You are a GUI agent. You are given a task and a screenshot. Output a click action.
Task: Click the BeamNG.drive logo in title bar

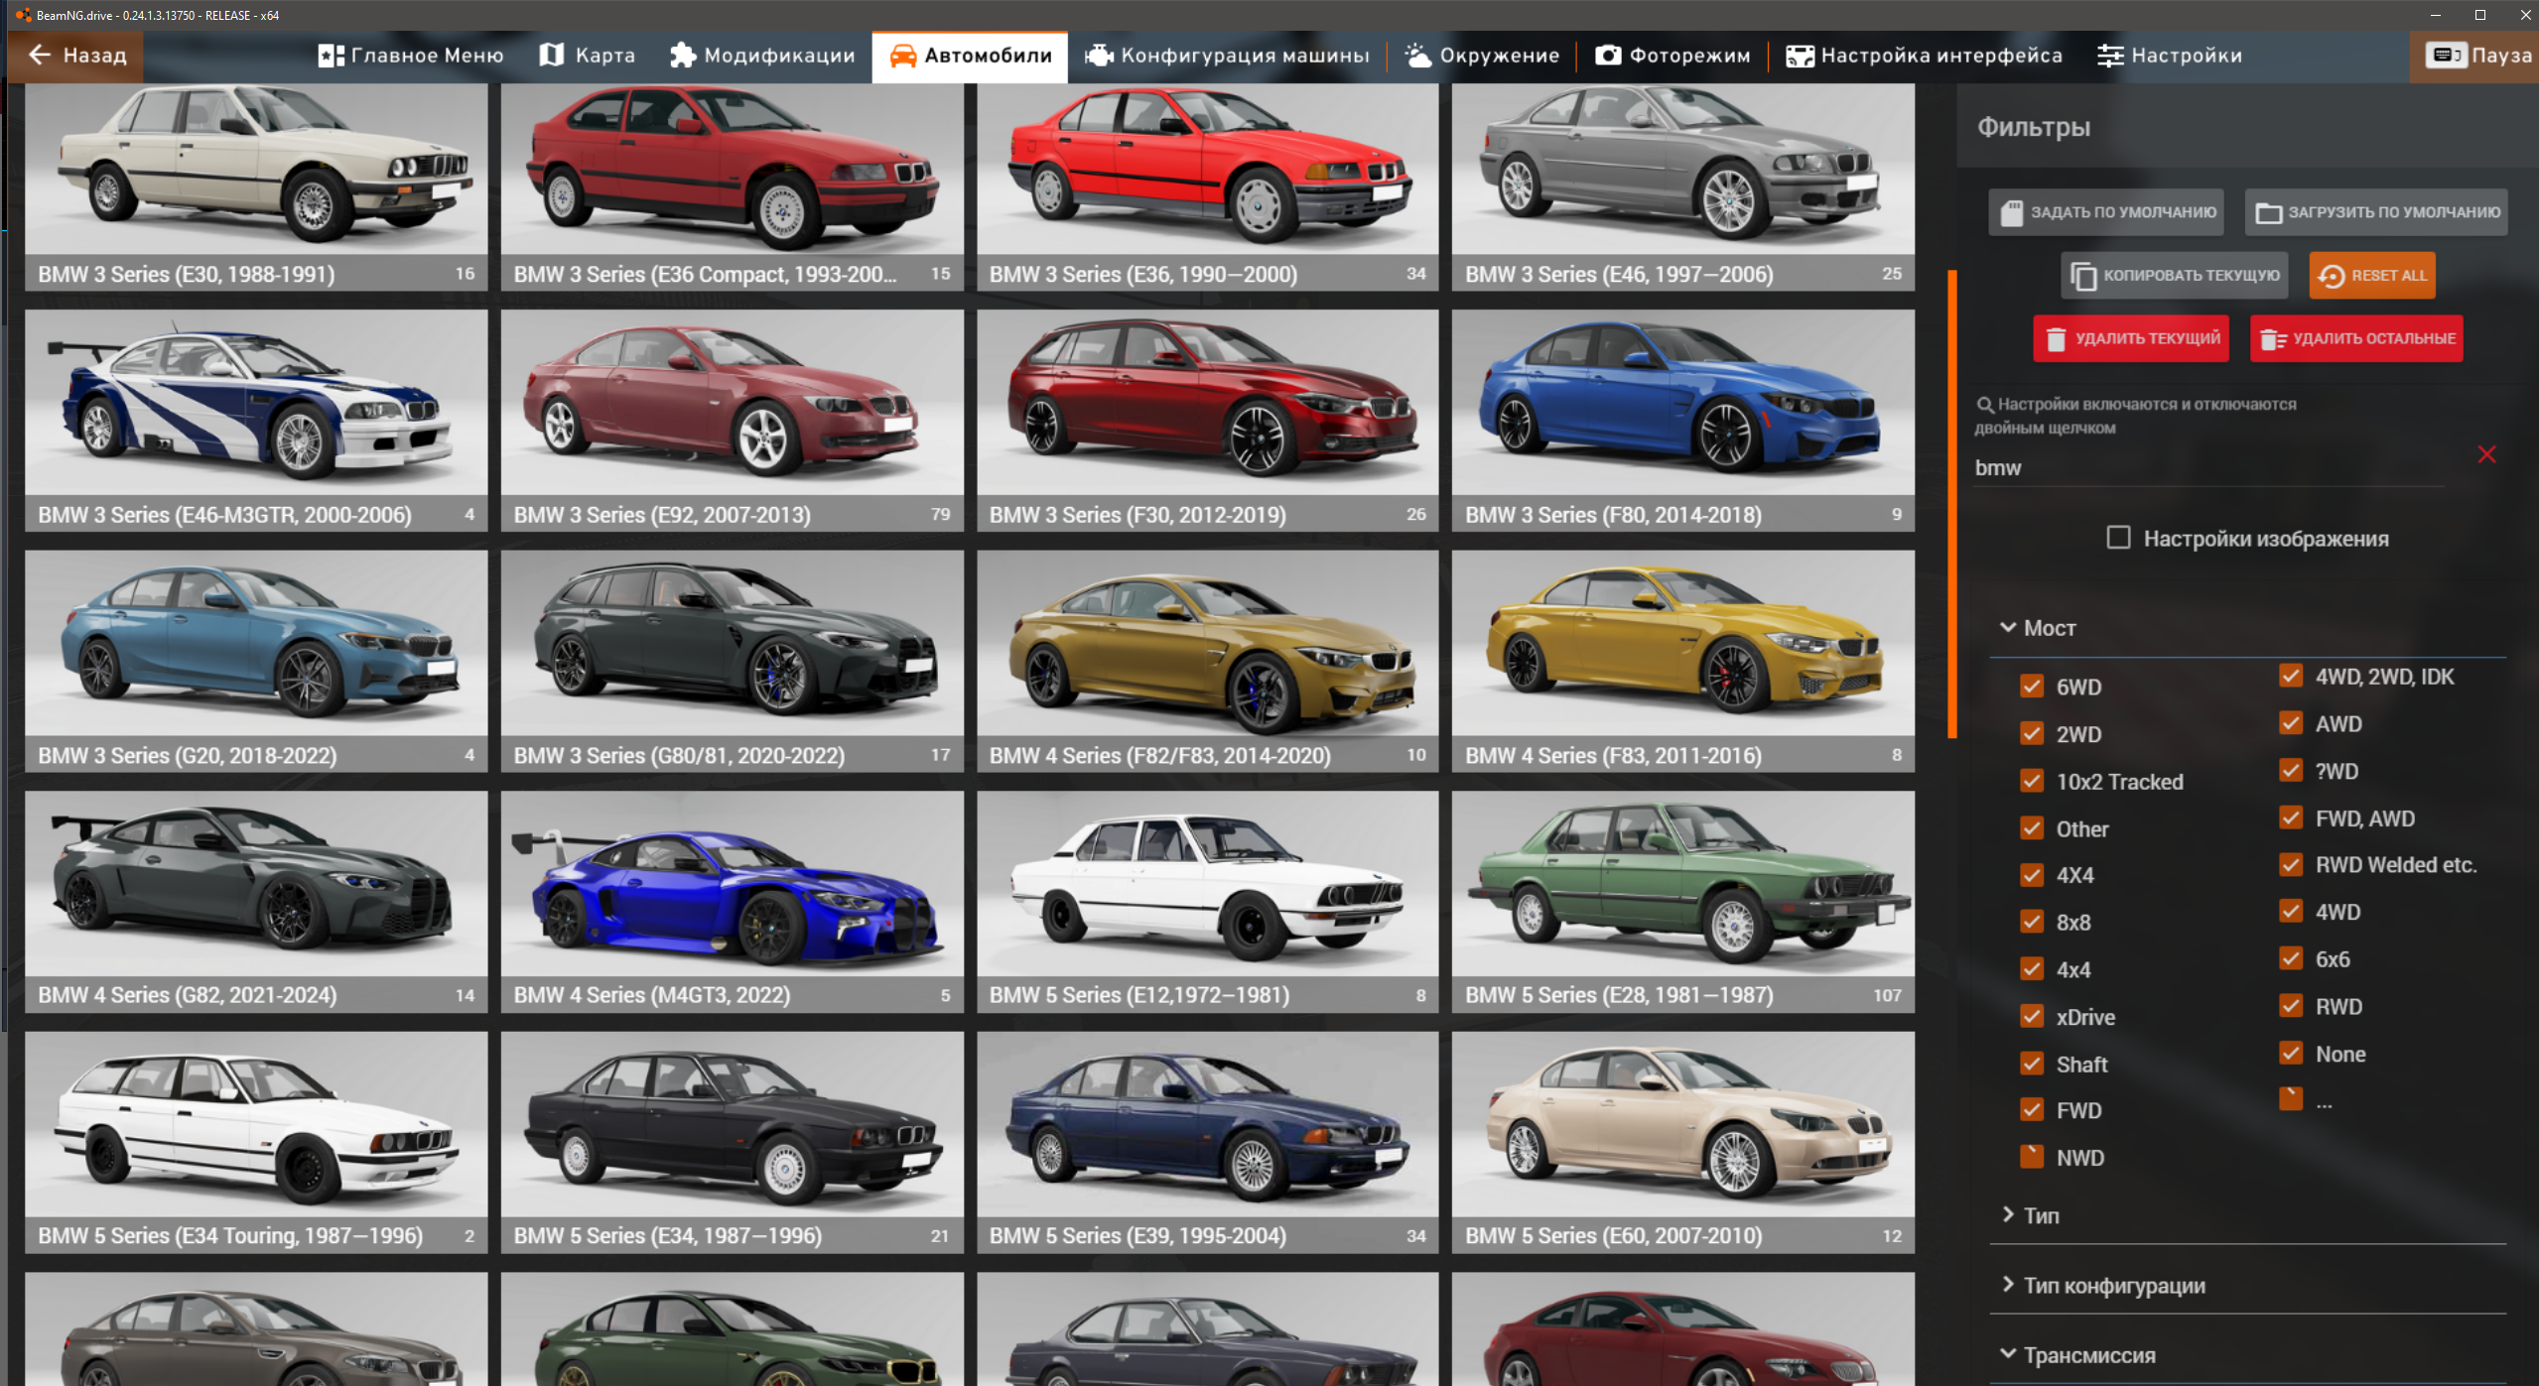point(22,15)
